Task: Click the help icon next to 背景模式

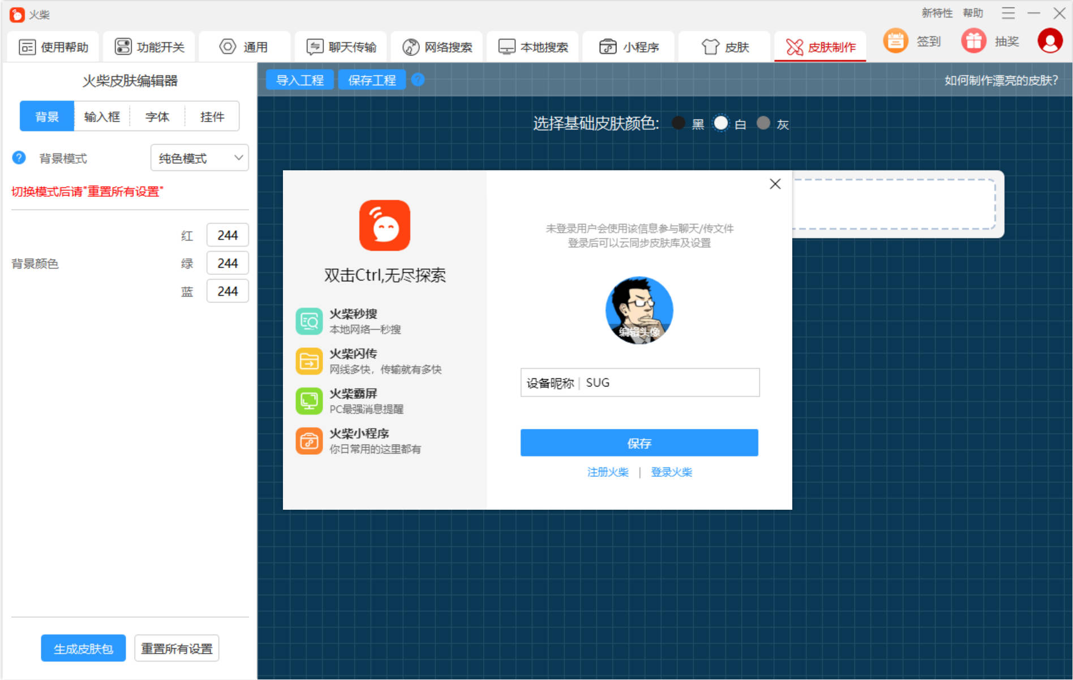Action: 19,158
